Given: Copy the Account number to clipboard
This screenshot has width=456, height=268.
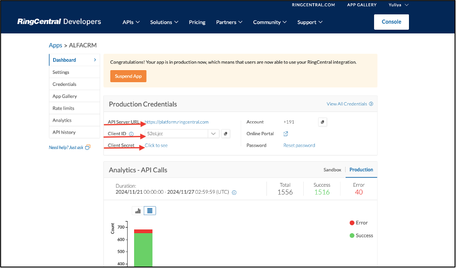Looking at the screenshot, I should point(322,122).
